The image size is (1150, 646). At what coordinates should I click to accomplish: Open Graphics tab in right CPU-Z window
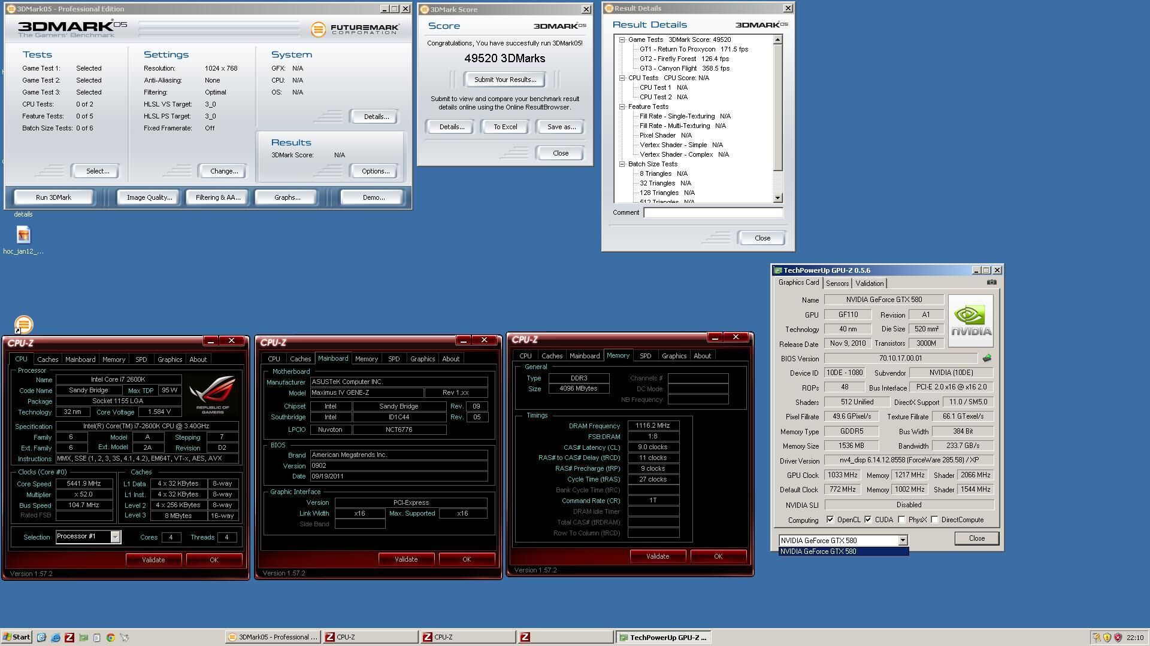click(674, 356)
